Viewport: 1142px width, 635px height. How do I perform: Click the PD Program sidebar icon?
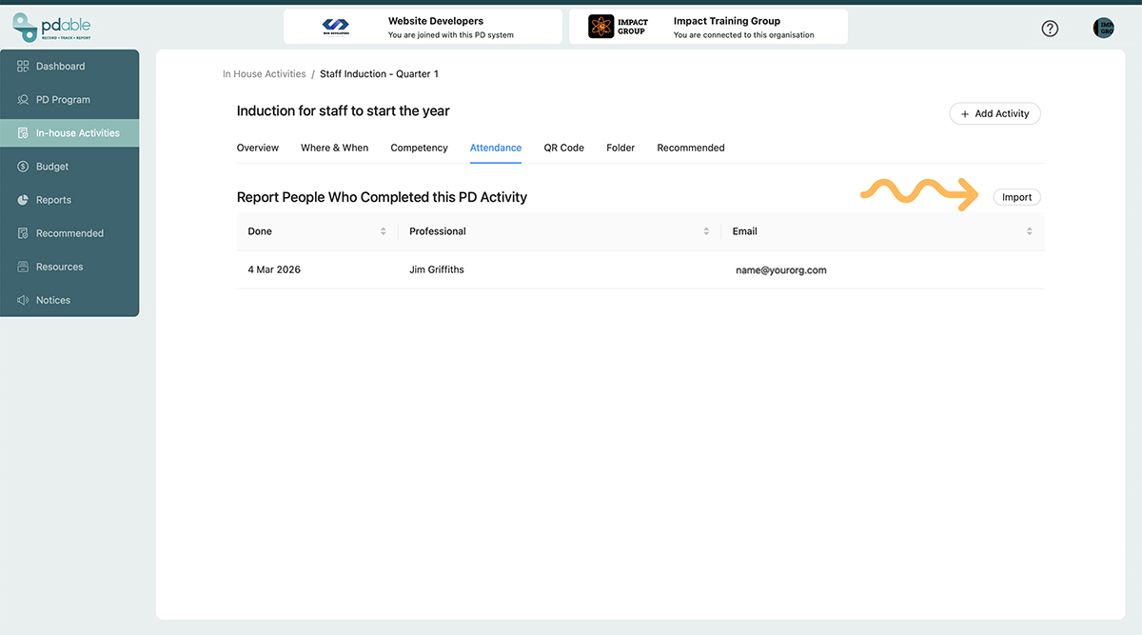tap(23, 100)
